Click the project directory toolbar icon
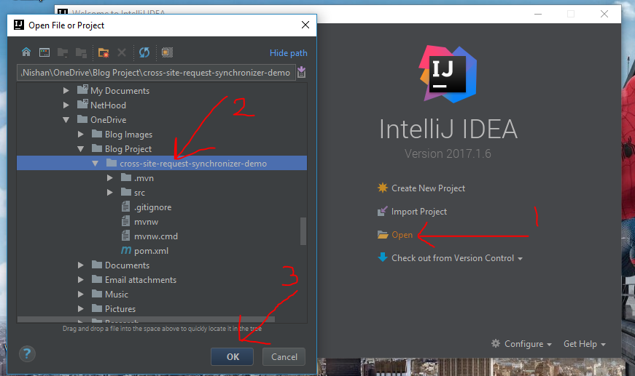 pos(63,52)
